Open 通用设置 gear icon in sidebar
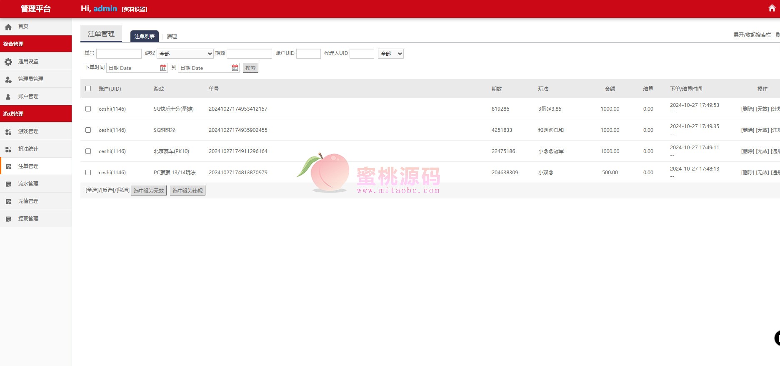This screenshot has width=780, height=366. 8,62
